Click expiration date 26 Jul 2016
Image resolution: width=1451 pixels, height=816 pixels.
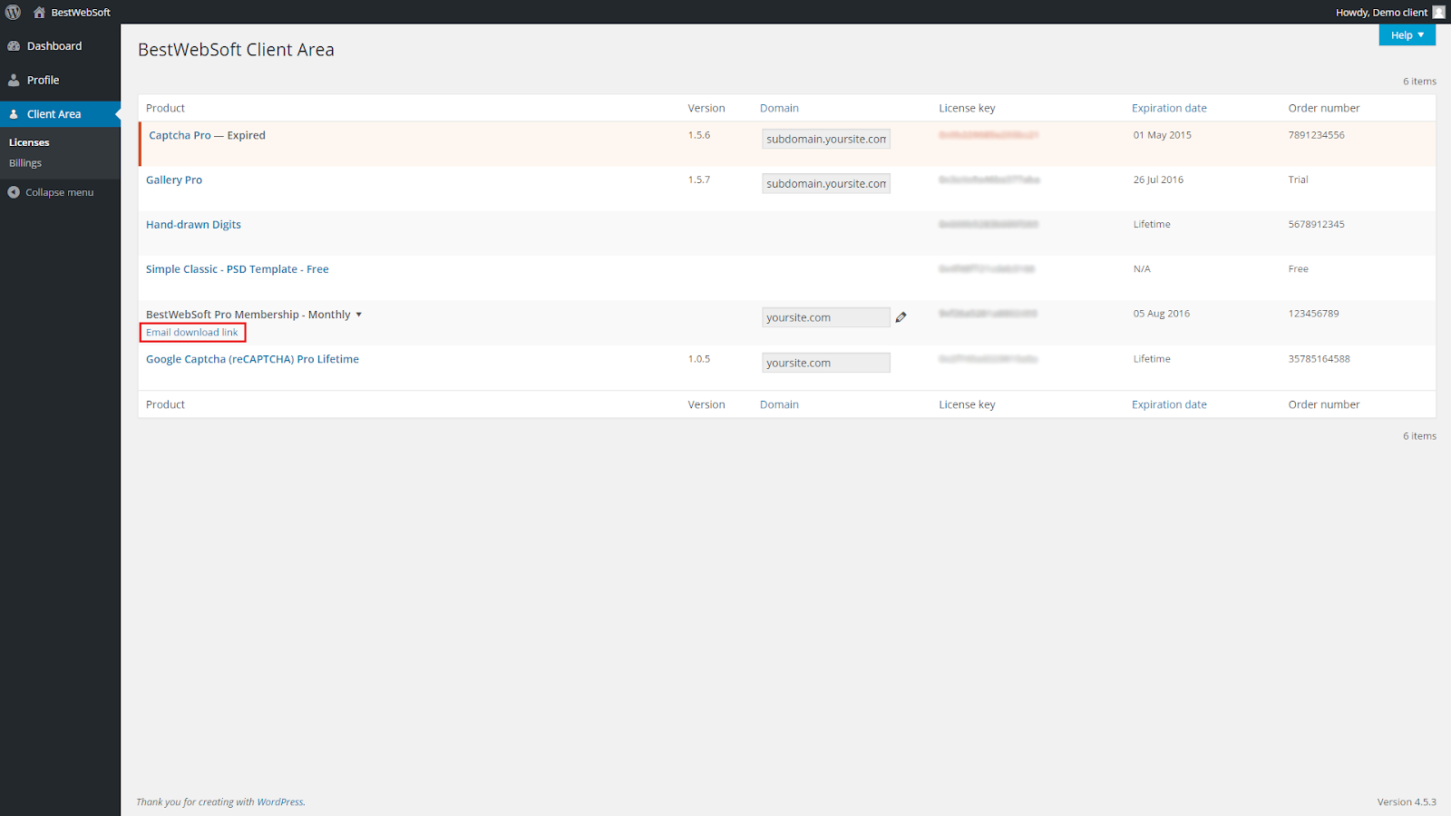click(x=1158, y=180)
